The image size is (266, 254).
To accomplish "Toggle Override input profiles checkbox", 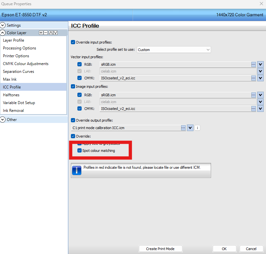I will coord(73,42).
